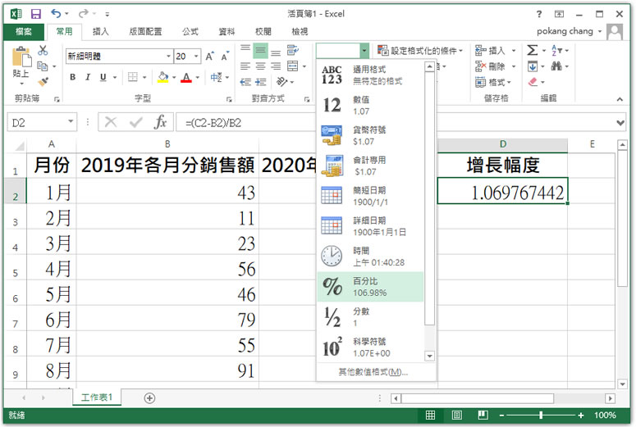
Task: Open the font name dropdown
Action: (168, 57)
